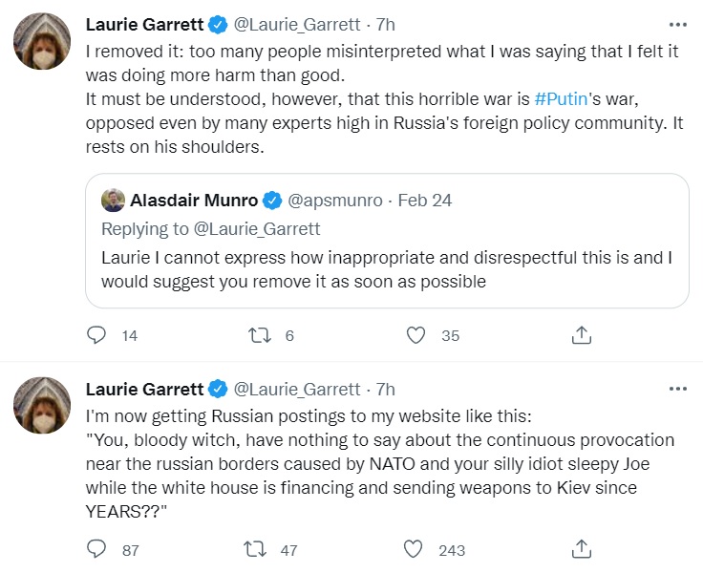Click Laurie Garrett's avatar on the second tweet

[x=42, y=405]
